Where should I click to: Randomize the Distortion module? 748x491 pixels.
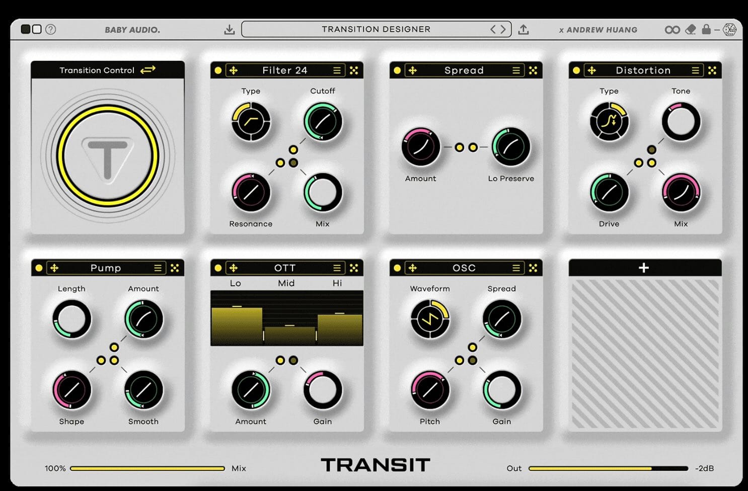pos(712,70)
